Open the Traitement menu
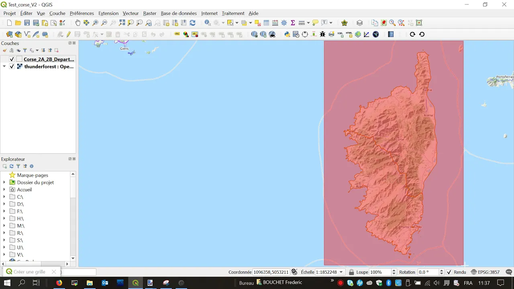The height and width of the screenshot is (289, 514). click(233, 13)
